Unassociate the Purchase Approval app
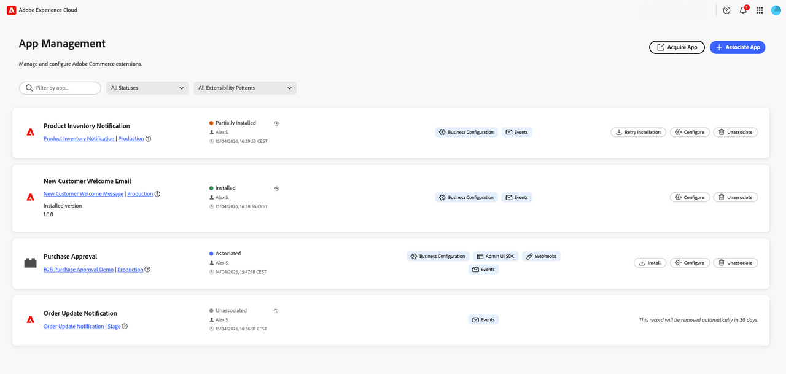 click(735, 263)
